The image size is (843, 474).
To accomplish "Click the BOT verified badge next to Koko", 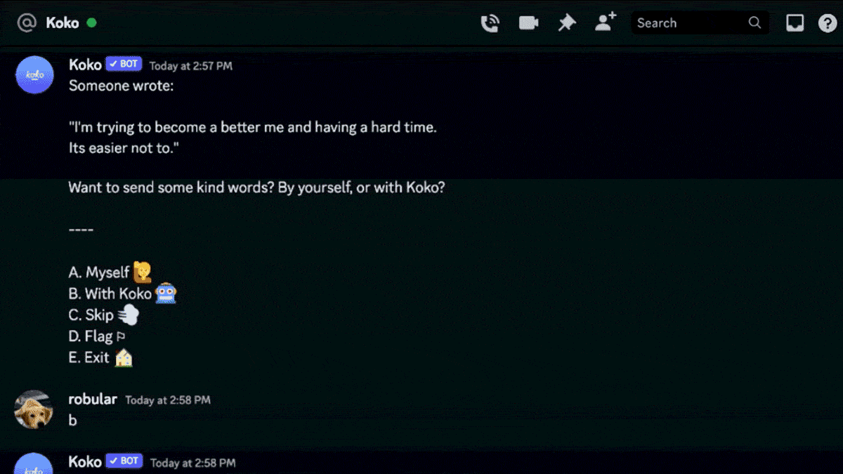I will coord(123,63).
